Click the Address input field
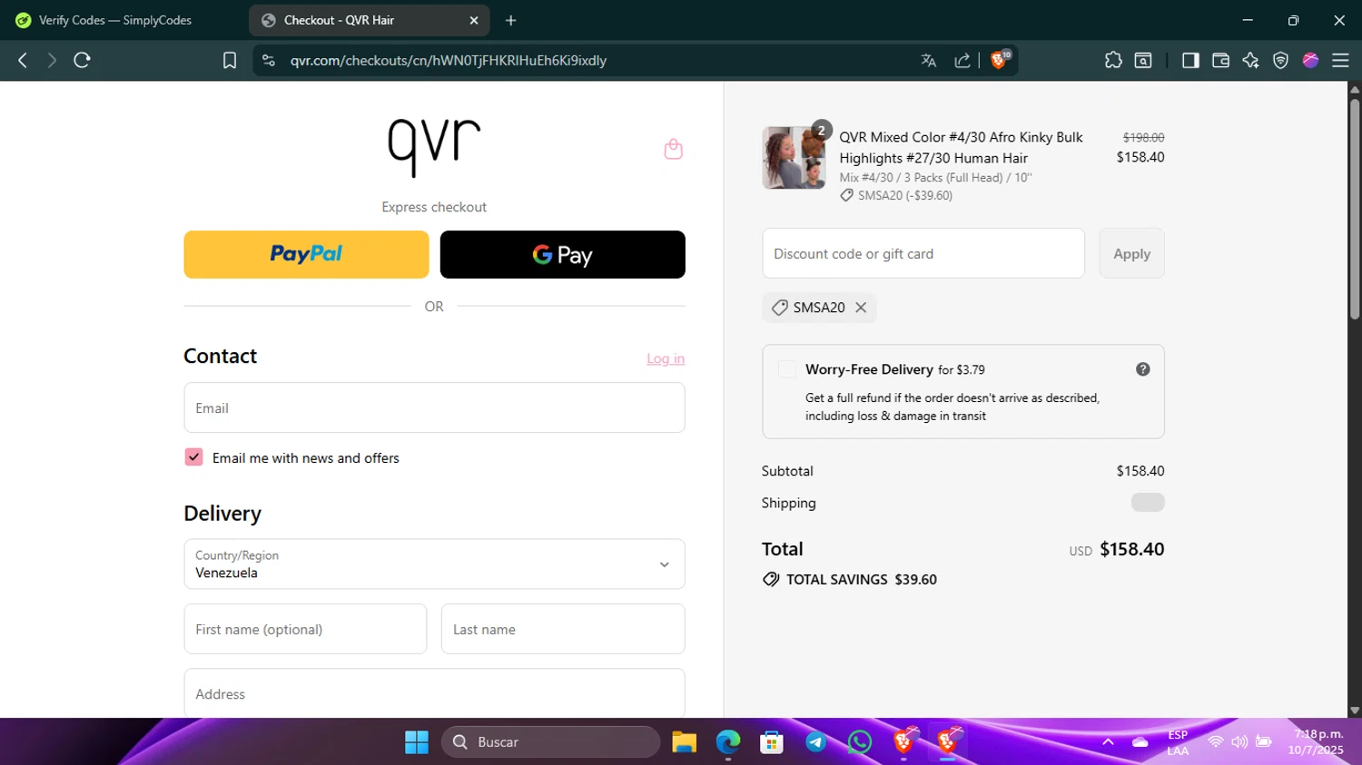 point(434,693)
